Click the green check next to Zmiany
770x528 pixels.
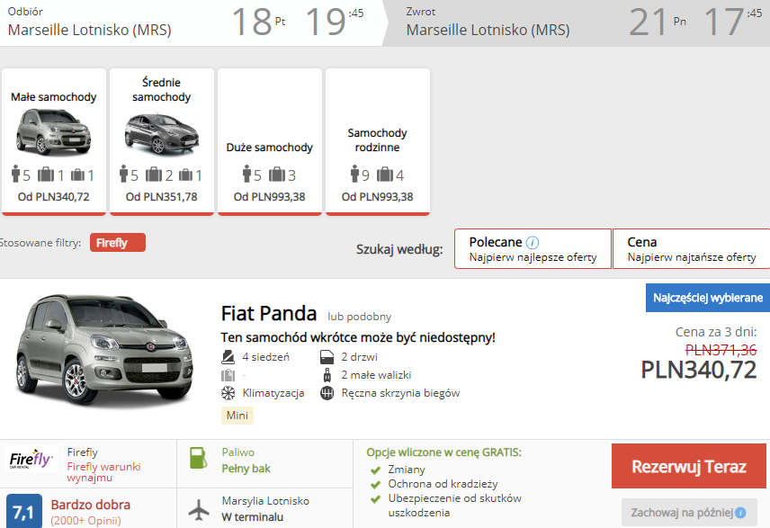376,470
